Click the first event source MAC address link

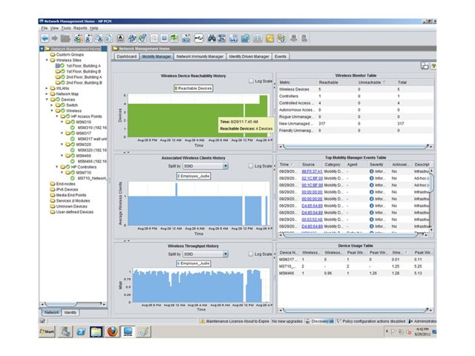pyautogui.click(x=312, y=171)
